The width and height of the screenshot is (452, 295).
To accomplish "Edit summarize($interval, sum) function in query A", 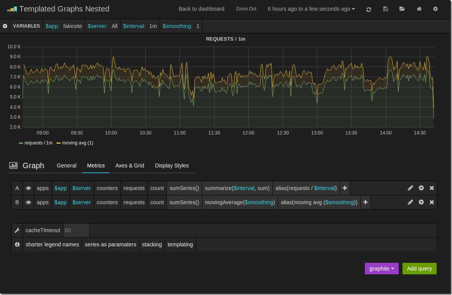I will pyautogui.click(x=237, y=188).
